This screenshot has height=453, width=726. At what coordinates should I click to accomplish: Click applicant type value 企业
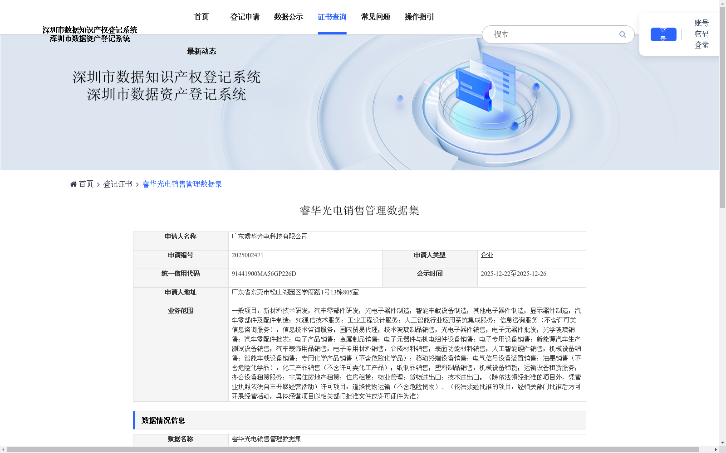tap(487, 255)
